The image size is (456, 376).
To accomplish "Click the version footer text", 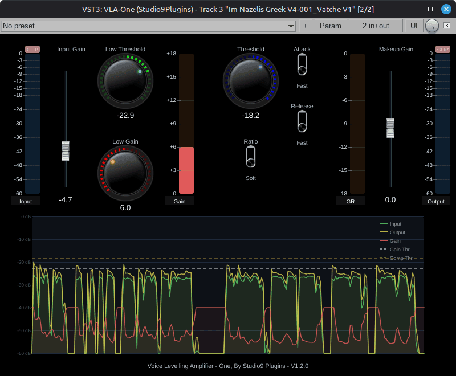I will pos(228,366).
